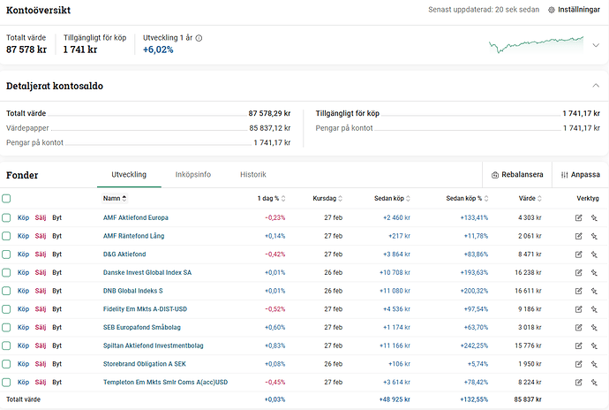The image size is (609, 410).
Task: Check the box for AMF Räntefond Lång
Action: click(6, 236)
